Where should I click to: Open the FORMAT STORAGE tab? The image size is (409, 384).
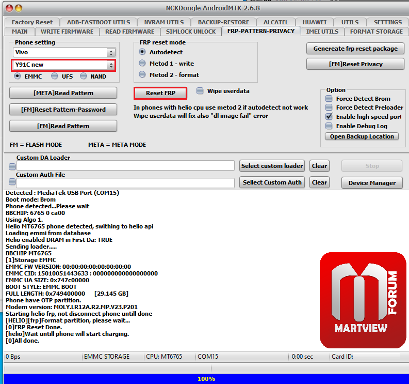coord(377,32)
